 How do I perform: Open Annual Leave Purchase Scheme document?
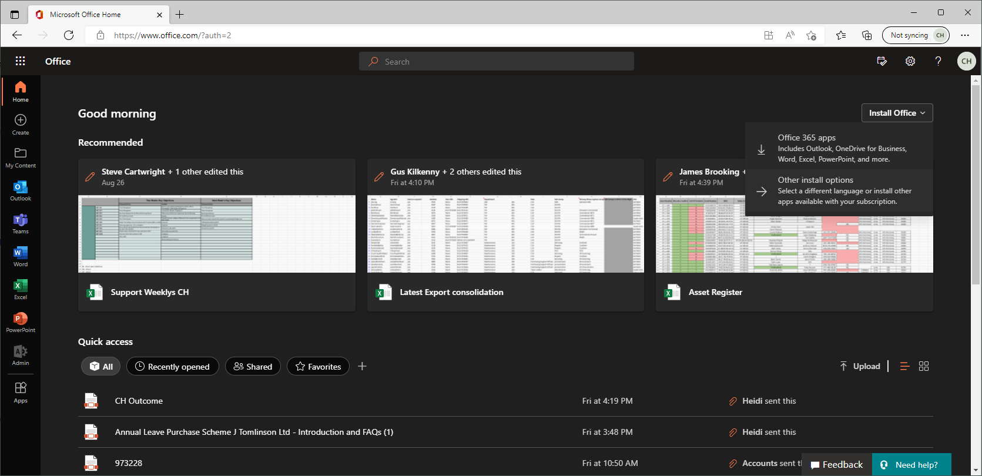click(254, 432)
